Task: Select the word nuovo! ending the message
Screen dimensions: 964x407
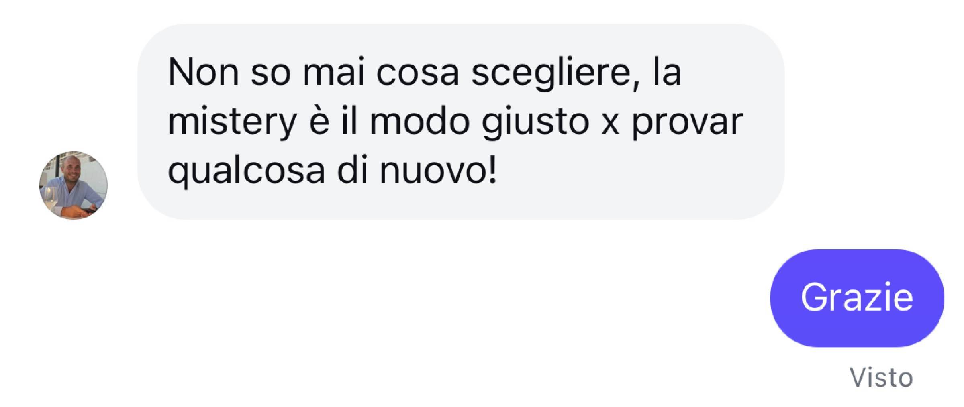Action: (x=439, y=171)
